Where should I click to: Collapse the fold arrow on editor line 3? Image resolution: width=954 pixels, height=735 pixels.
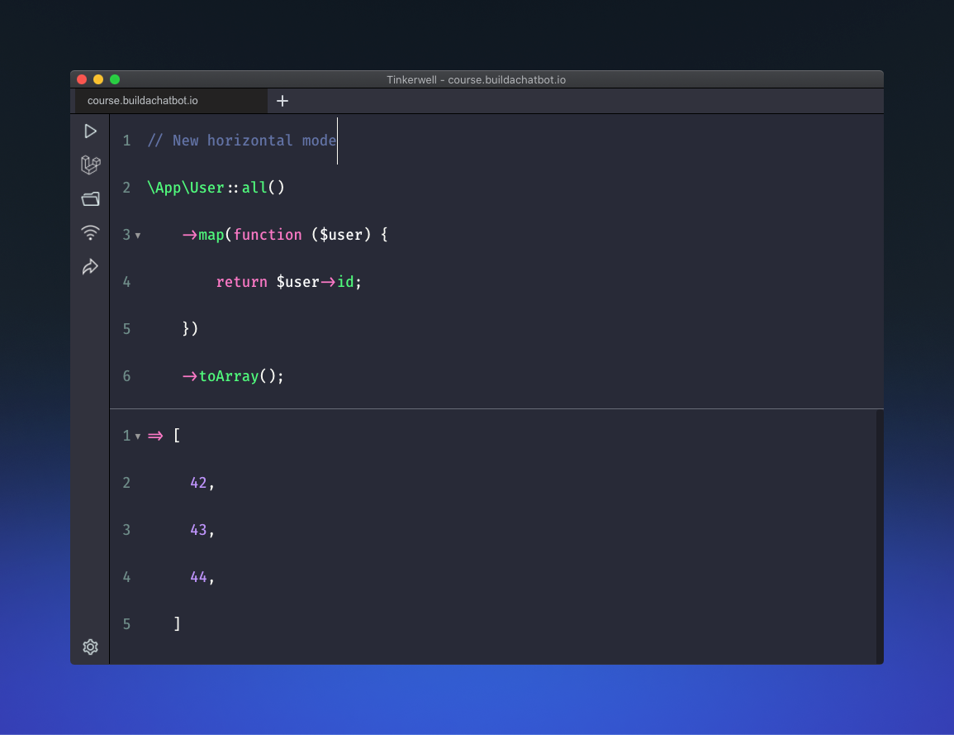click(x=138, y=236)
